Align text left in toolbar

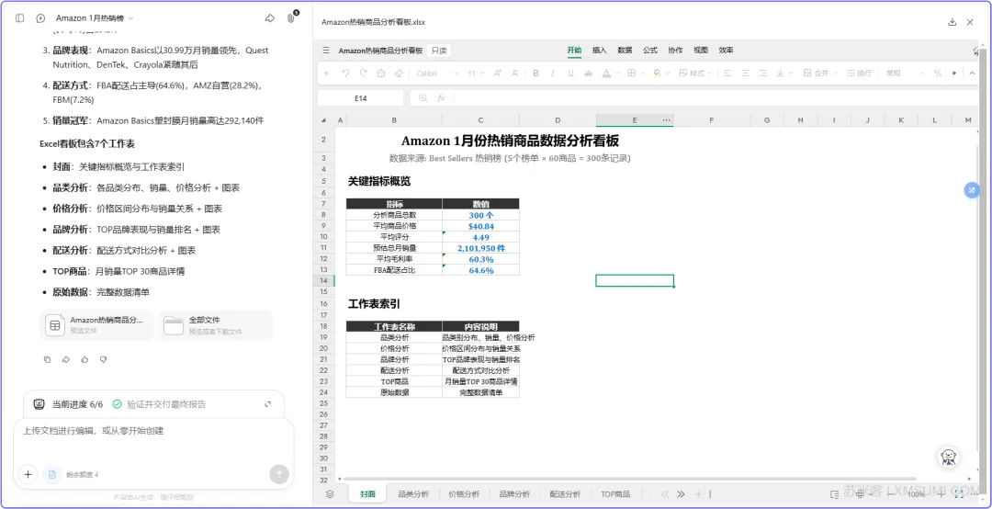coord(727,74)
